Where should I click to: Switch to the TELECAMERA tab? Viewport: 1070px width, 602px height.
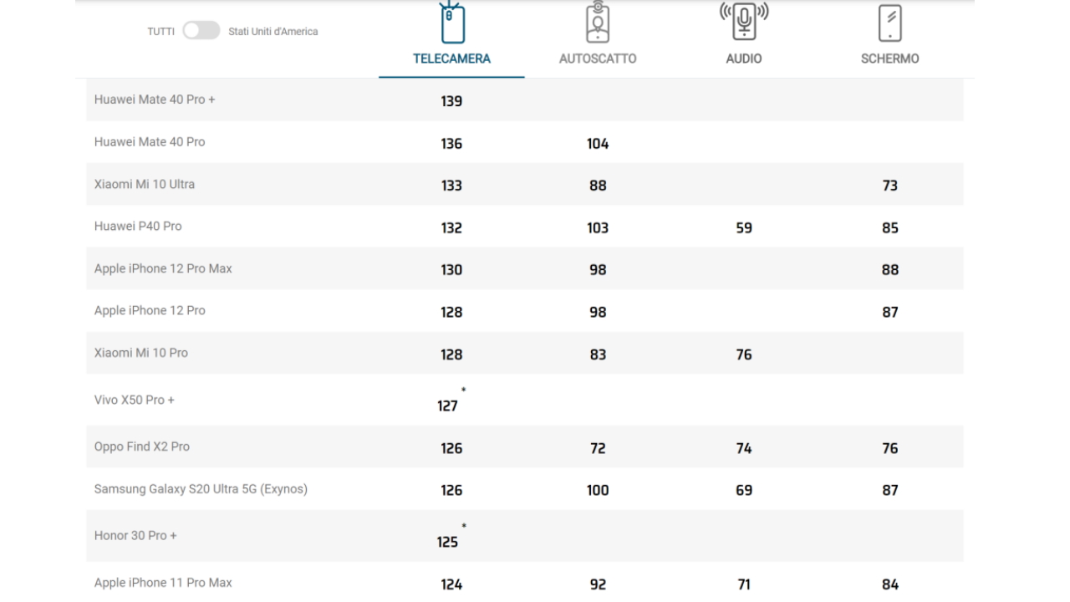tap(451, 59)
